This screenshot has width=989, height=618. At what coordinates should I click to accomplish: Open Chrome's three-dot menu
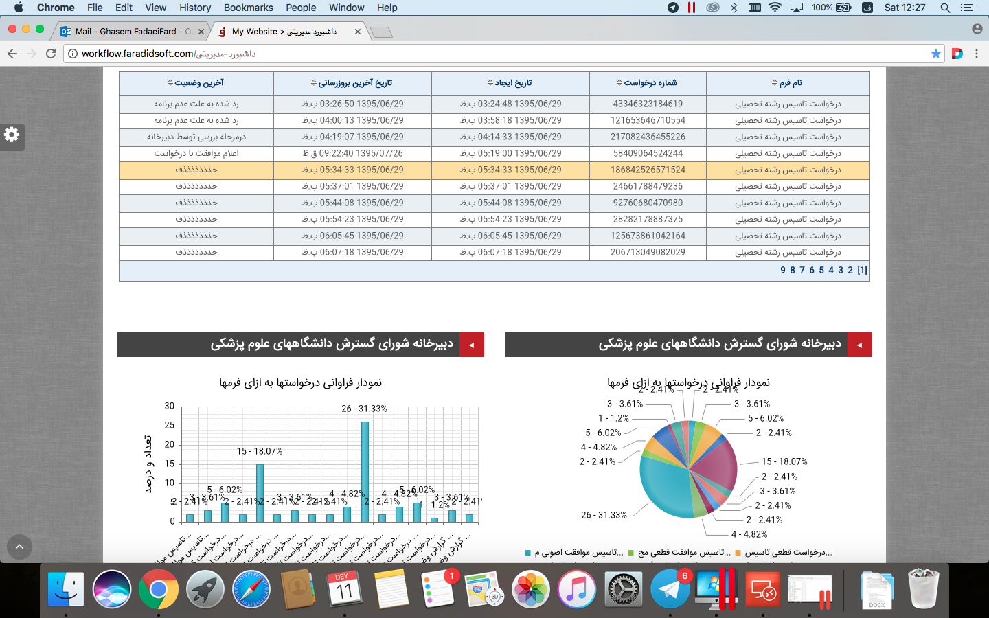tap(976, 54)
